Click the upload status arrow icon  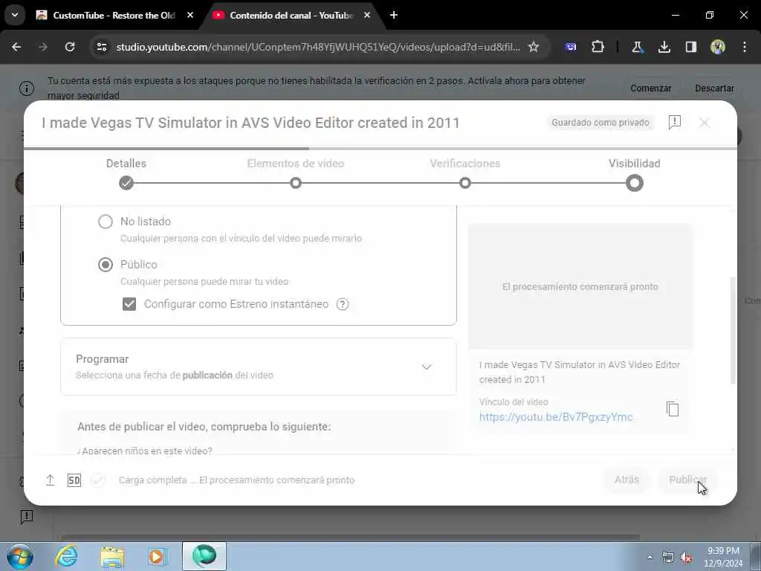50,480
